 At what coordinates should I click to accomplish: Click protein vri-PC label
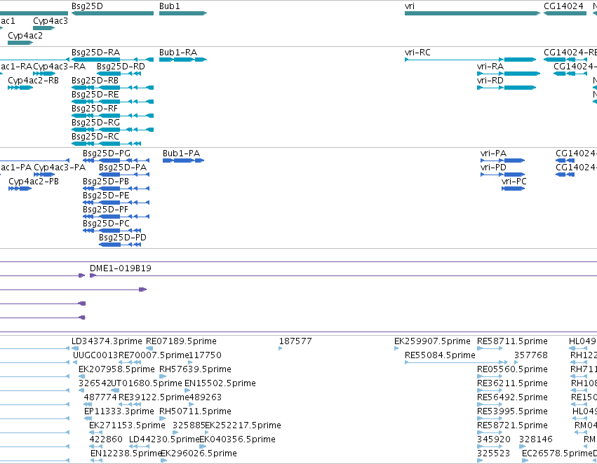click(x=514, y=182)
